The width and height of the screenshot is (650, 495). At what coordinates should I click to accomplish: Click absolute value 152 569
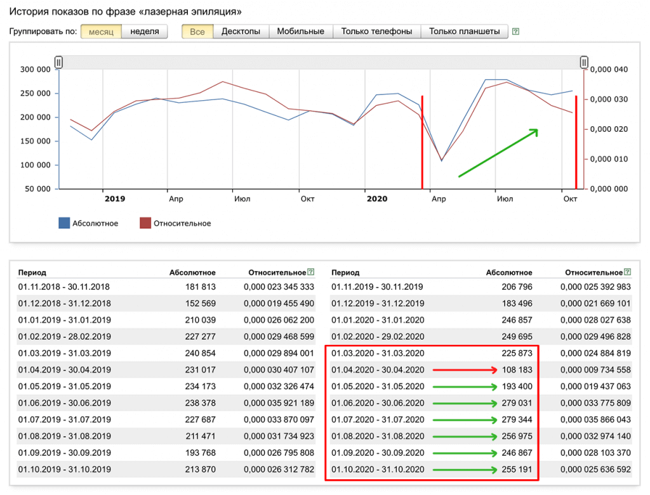200,304
